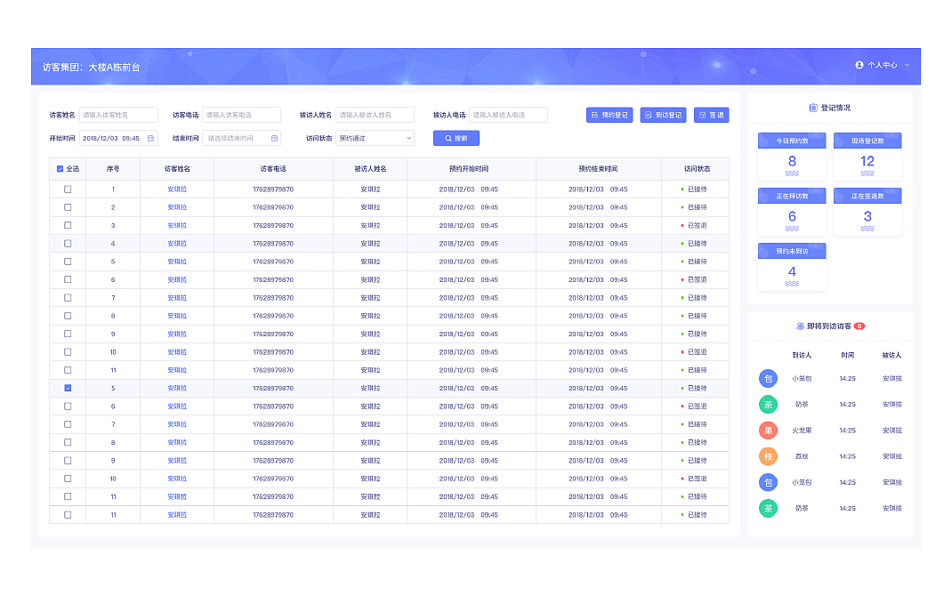
Task: Select the 枝 avatar for visitor 荔枝
Action: 768,456
